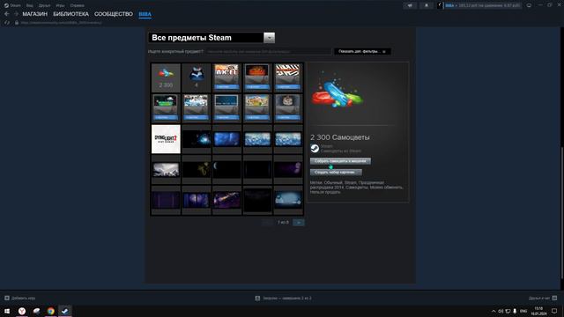Select the orange-art booster pack in row one

(x=257, y=77)
